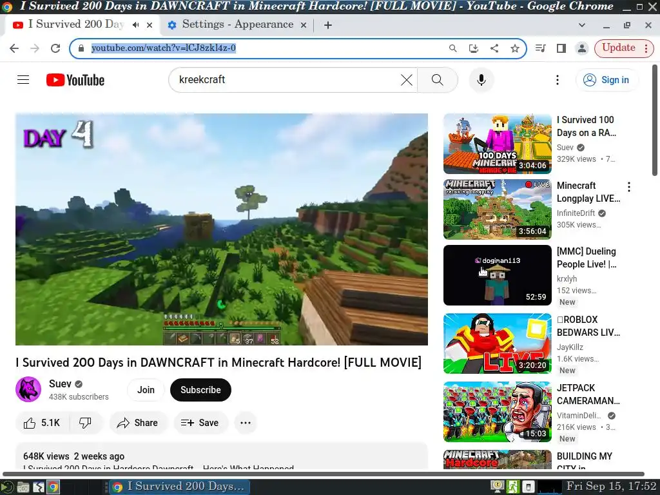Go back with browser back arrow
660x495 pixels.
pos(14,48)
